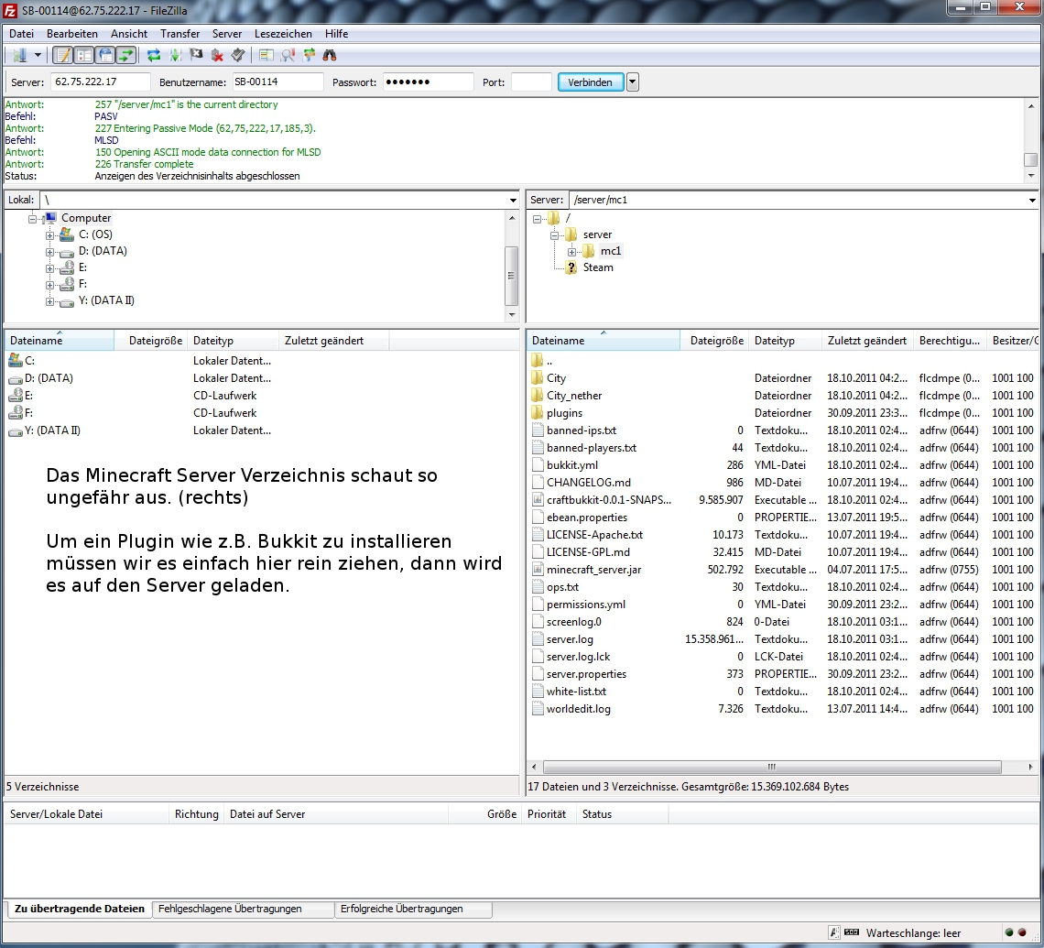Screen dimensions: 1044x948
Task: Toggle the local directory tree display
Action: point(84,55)
